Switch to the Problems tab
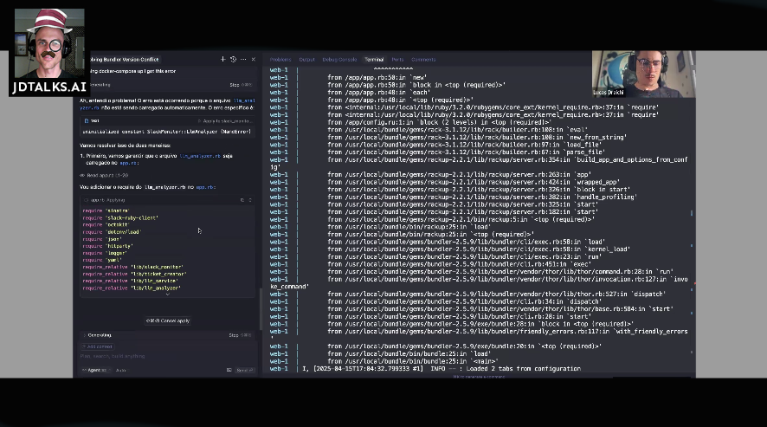Viewport: 767px width, 427px height. [x=280, y=59]
